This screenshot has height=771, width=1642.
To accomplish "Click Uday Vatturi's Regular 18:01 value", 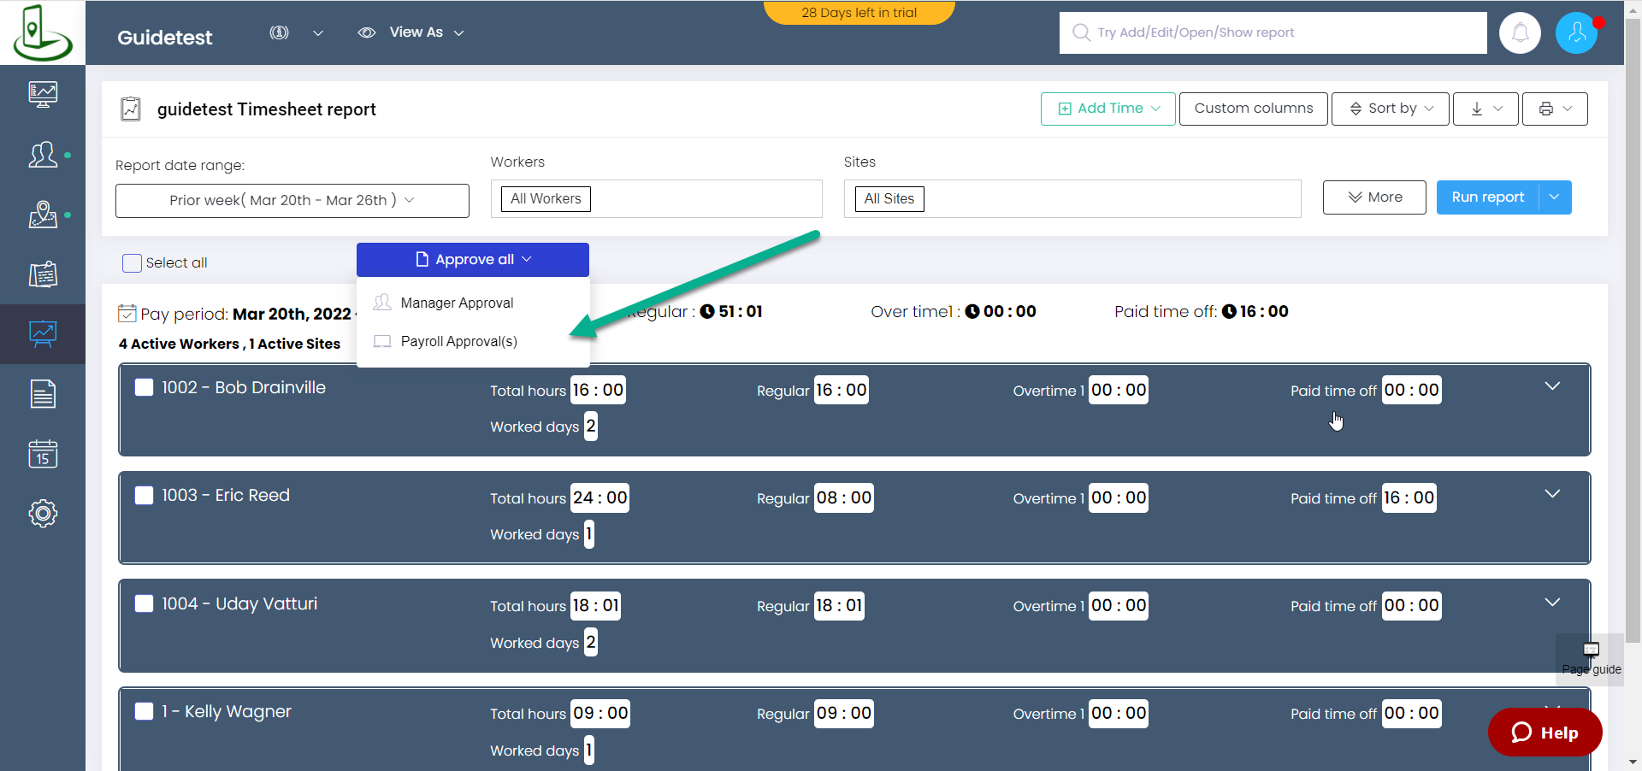I will (839, 606).
